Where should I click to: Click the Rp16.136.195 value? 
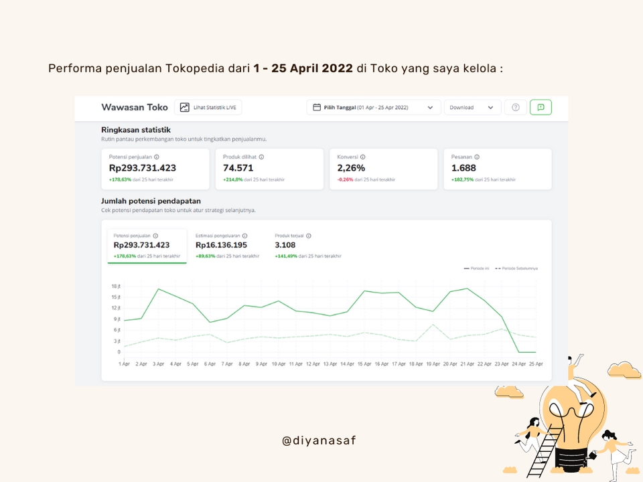click(x=222, y=245)
